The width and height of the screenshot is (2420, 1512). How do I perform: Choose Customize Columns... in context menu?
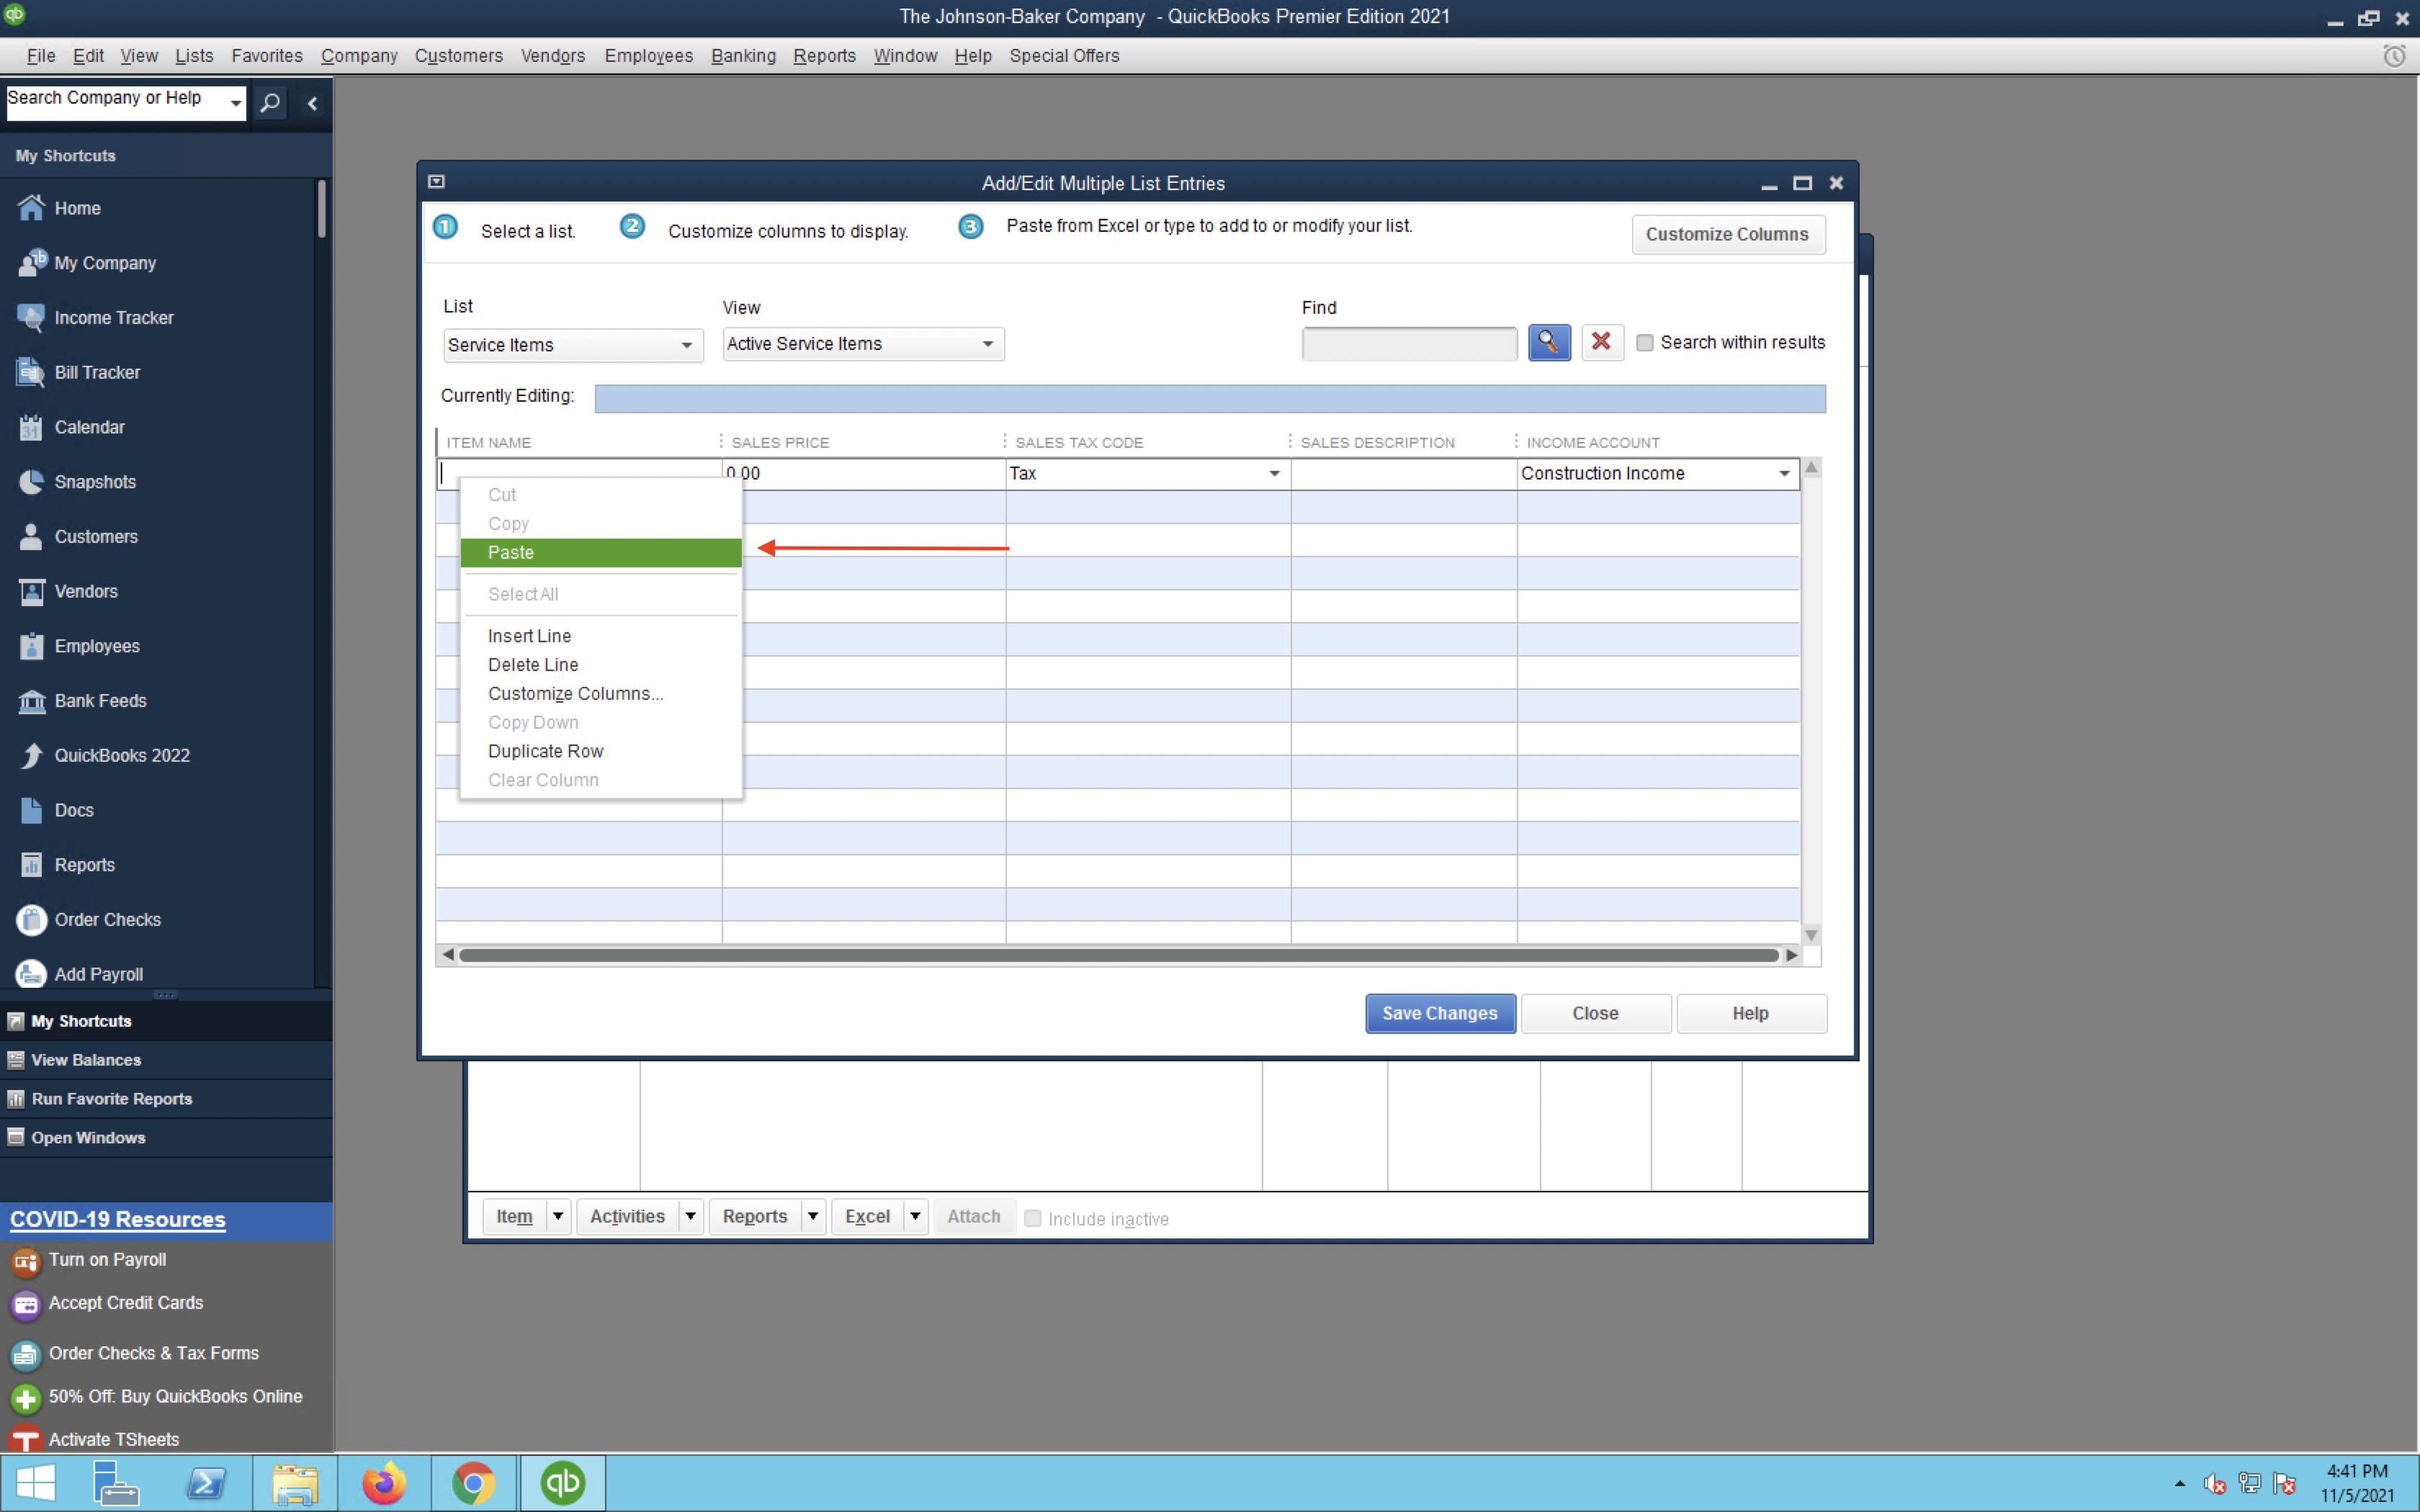coord(601,694)
